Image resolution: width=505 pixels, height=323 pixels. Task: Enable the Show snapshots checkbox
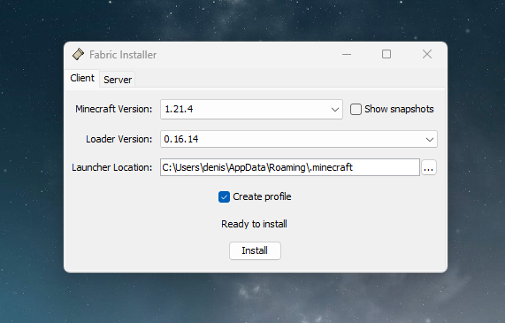coord(356,109)
